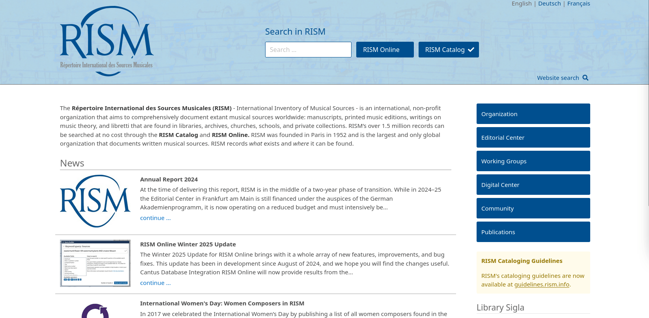Toggle the RISM Catalog checkmark button
Viewport: 649px width, 318px height.
click(x=449, y=50)
